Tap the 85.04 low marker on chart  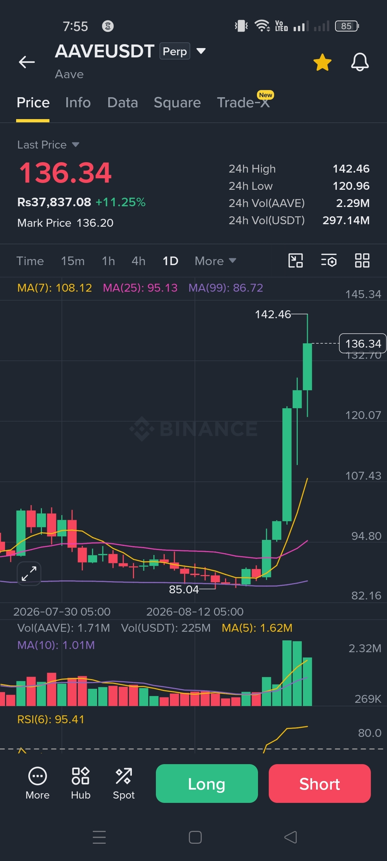pyautogui.click(x=184, y=589)
